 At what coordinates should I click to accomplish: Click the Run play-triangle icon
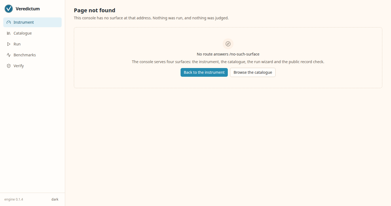tap(9, 44)
